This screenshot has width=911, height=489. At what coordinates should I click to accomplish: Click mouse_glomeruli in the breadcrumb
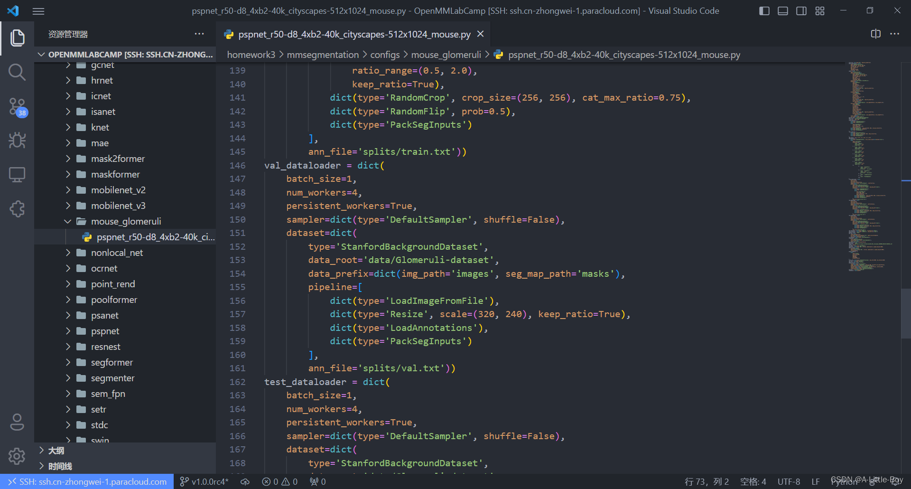coord(446,55)
